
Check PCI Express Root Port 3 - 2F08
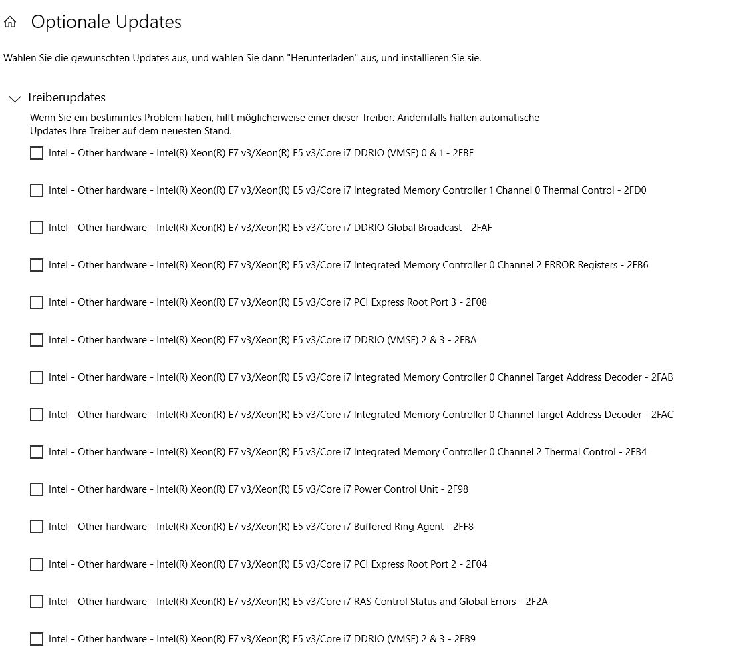point(37,302)
